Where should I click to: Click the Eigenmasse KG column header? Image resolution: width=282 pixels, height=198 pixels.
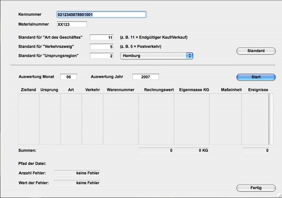point(194,90)
